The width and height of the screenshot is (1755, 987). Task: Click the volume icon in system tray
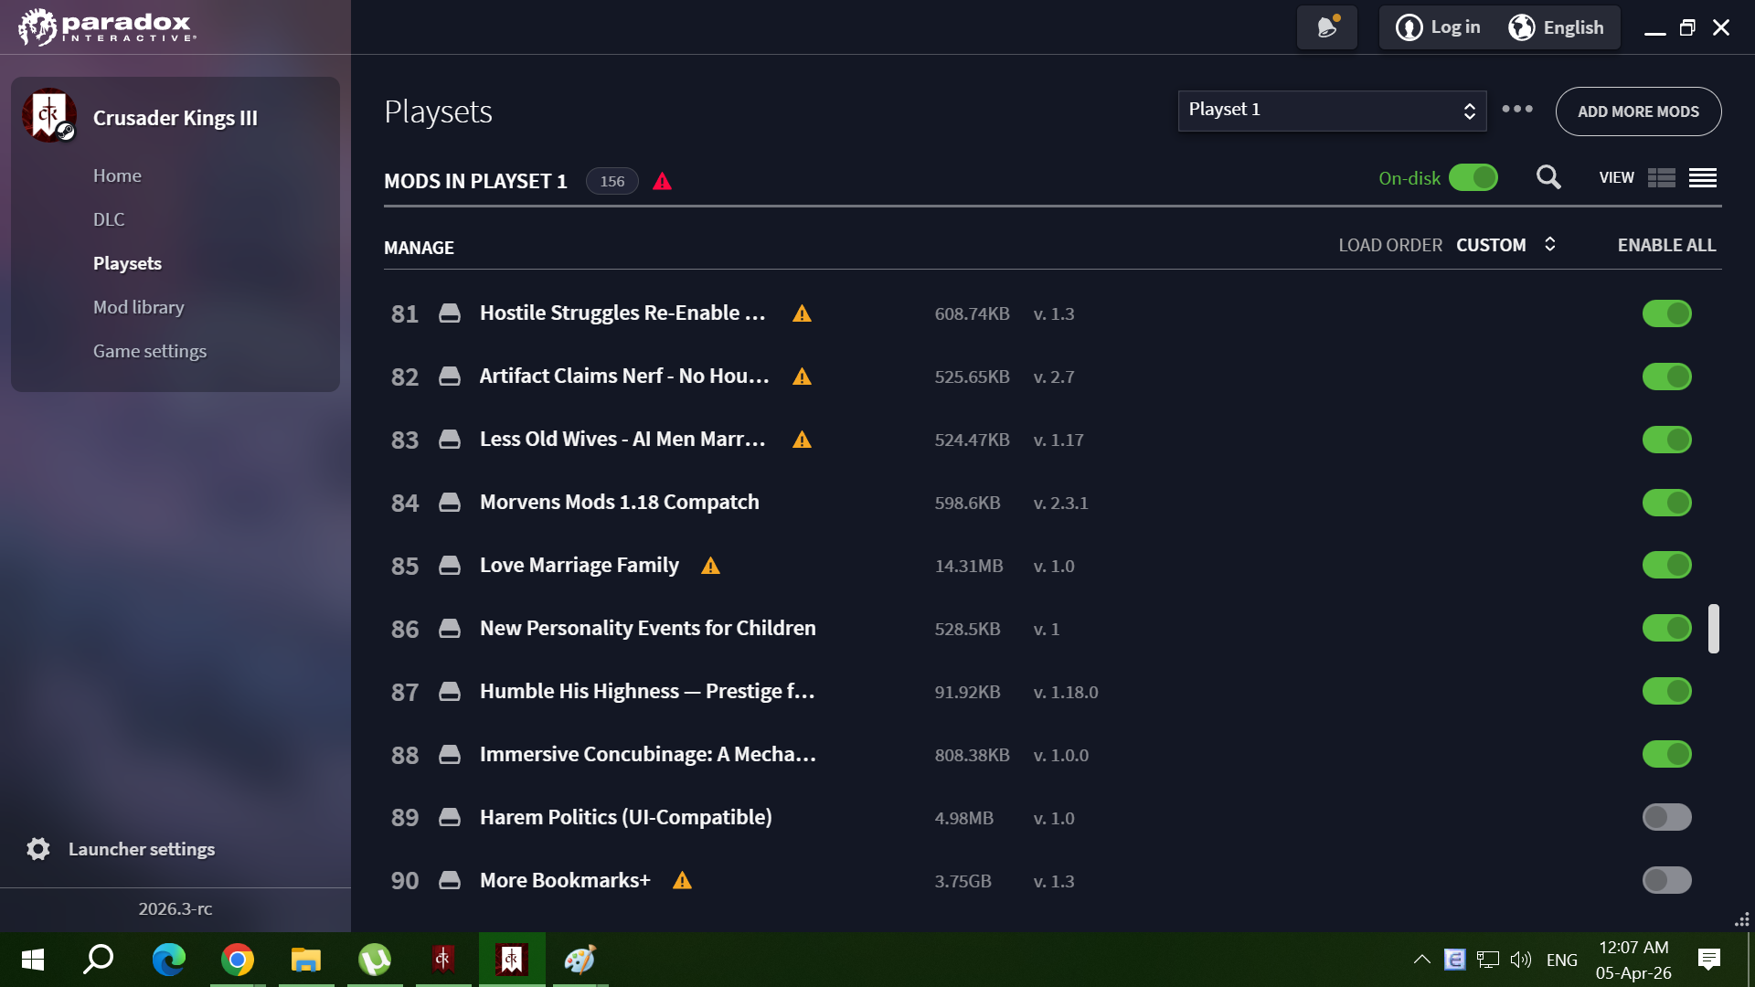[x=1521, y=960]
